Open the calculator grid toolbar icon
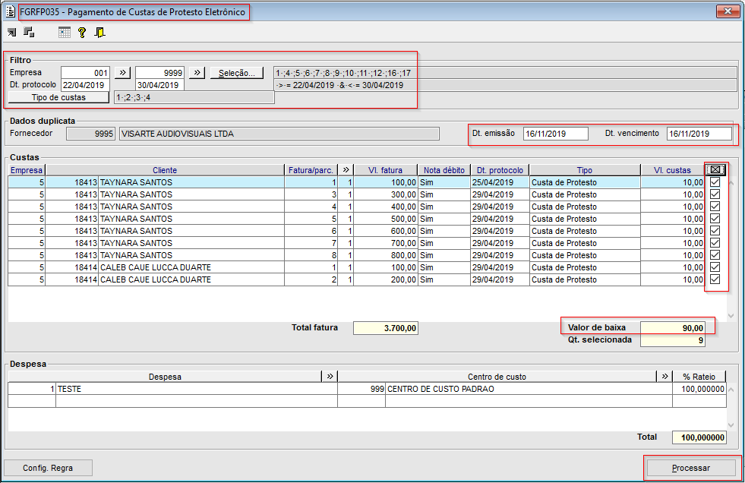Screen dimensions: 745x483 [x=64, y=33]
